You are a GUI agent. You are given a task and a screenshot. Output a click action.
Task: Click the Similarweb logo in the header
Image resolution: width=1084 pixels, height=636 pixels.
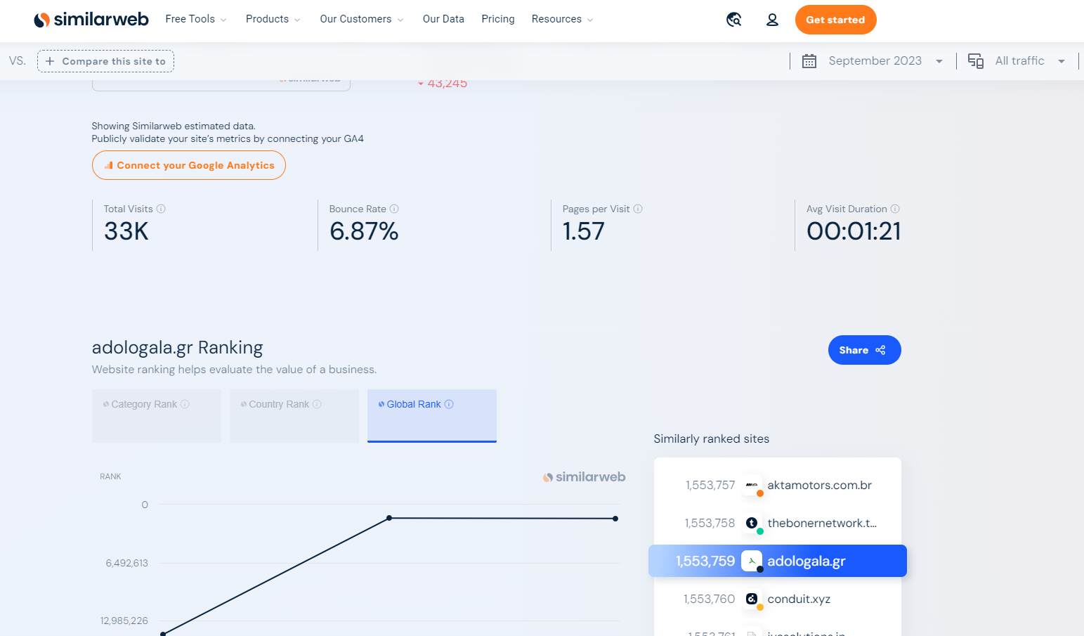click(91, 20)
